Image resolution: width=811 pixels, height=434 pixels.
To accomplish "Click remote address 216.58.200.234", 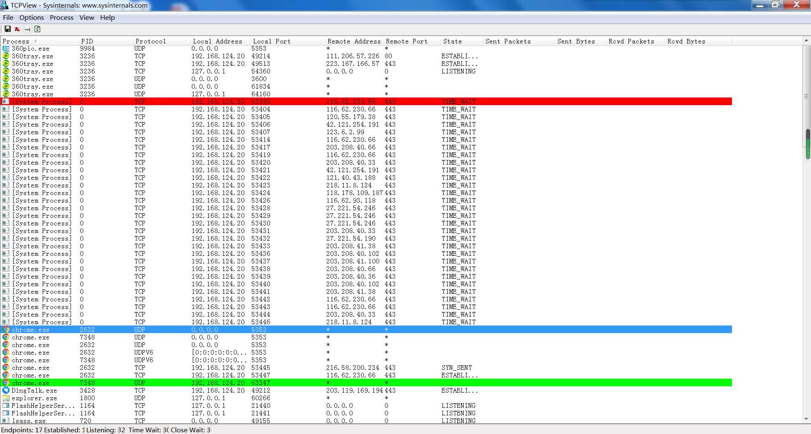I will (x=353, y=368).
